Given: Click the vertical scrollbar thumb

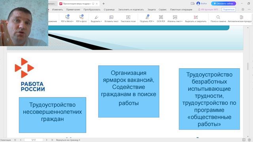Looking at the screenshot, I should point(248,66).
